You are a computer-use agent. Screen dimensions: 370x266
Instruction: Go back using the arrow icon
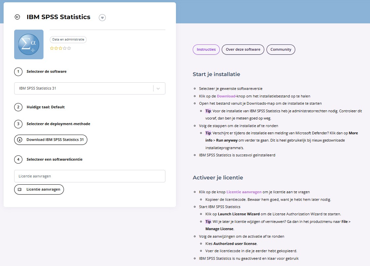pos(17,17)
